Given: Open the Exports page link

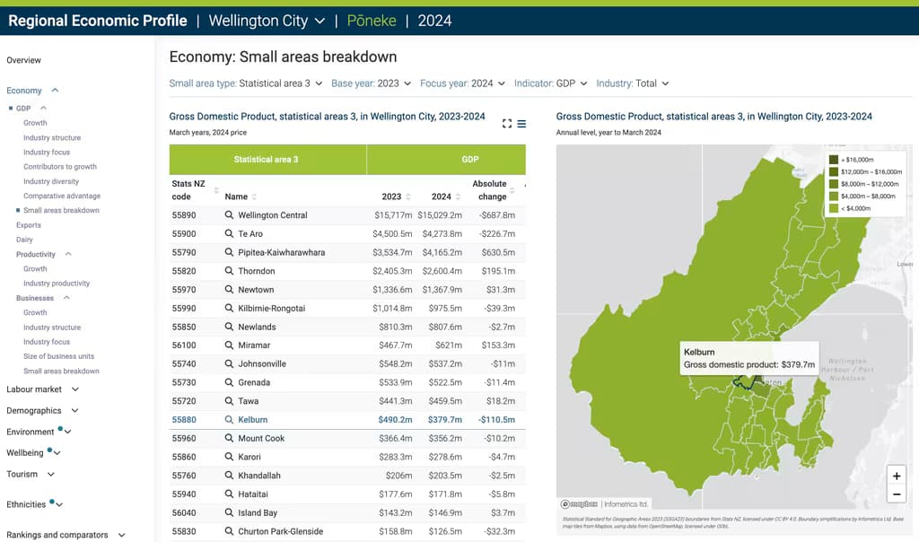Looking at the screenshot, I should (29, 225).
